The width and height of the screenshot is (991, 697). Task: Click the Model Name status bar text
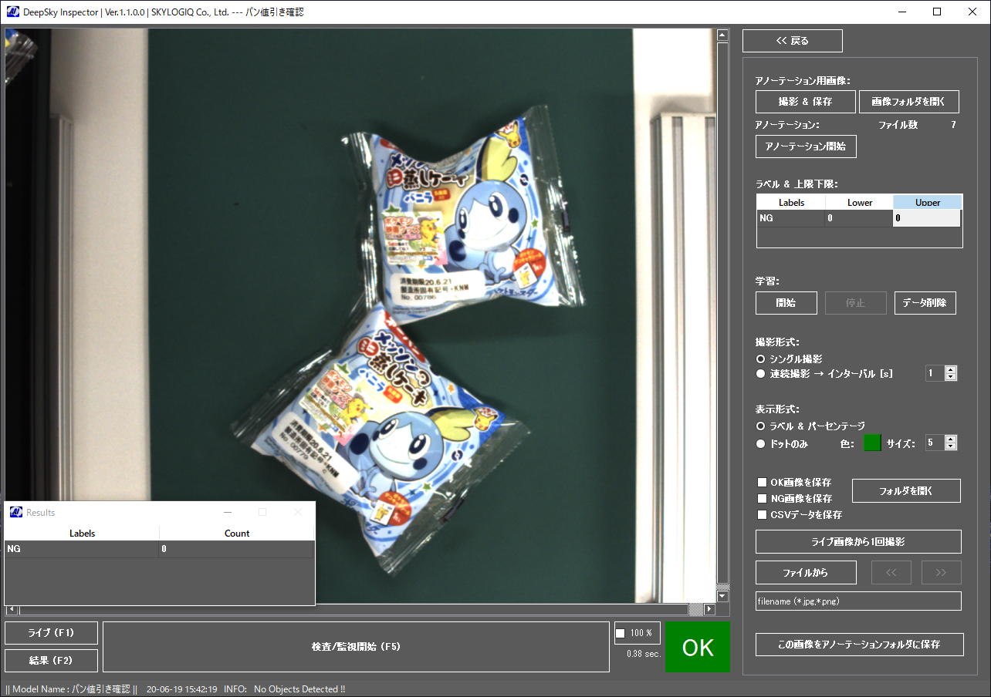(x=71, y=689)
